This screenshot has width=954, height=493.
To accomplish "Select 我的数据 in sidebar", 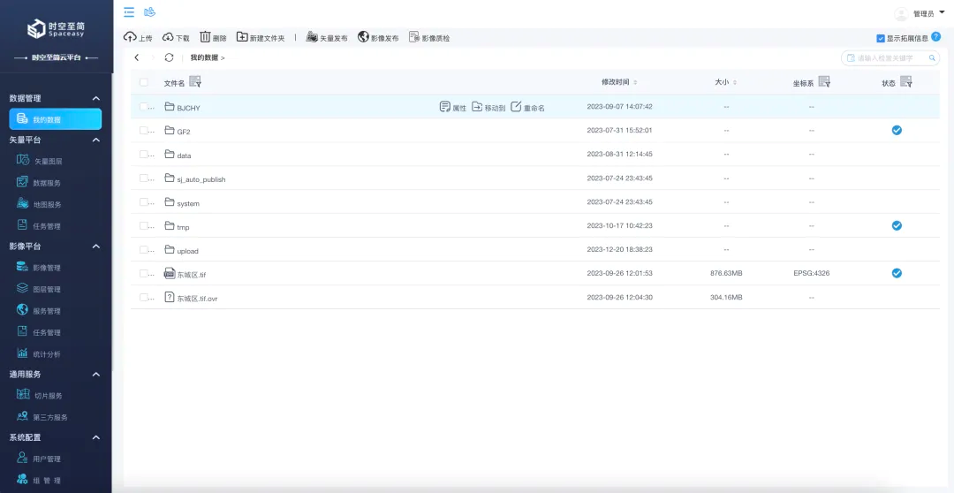I will pos(56,118).
